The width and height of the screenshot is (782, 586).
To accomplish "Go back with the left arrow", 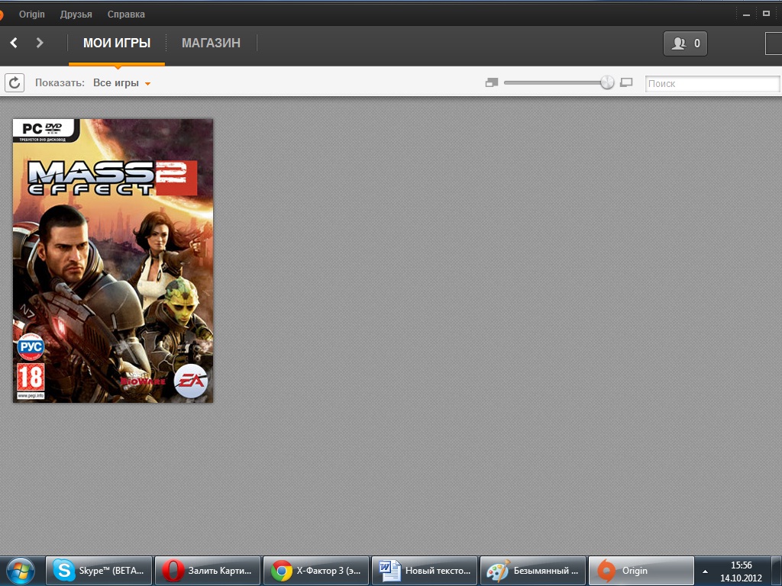I will click(14, 43).
